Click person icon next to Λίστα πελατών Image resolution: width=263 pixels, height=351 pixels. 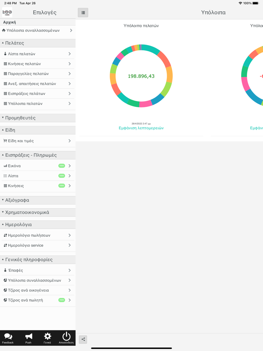(x=5, y=54)
